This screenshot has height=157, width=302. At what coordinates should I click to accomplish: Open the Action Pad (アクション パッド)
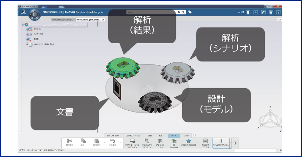click(x=160, y=143)
